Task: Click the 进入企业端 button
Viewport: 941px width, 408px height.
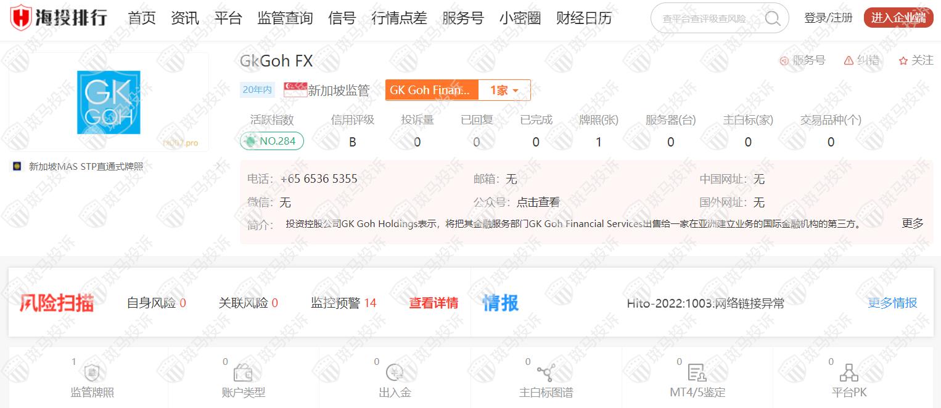Action: coord(898,18)
